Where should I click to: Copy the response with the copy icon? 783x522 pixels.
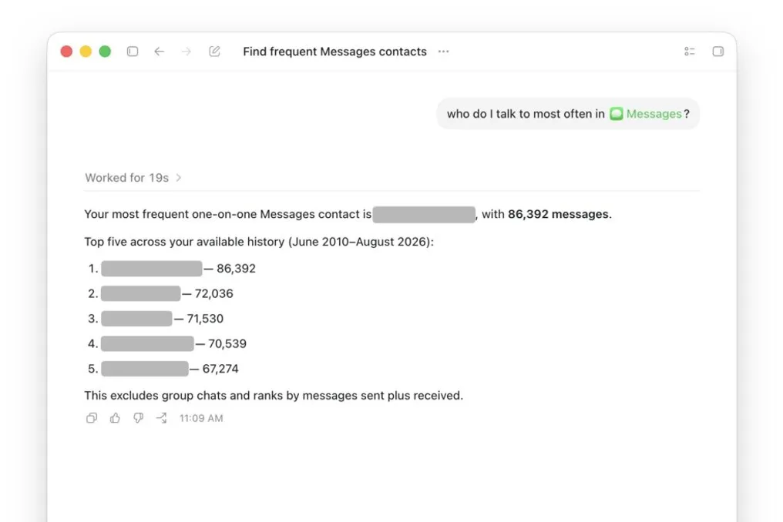[92, 418]
